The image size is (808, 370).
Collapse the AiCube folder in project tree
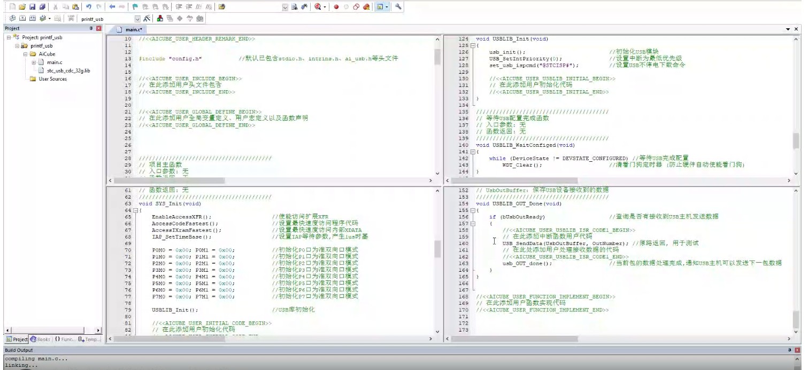pos(25,54)
